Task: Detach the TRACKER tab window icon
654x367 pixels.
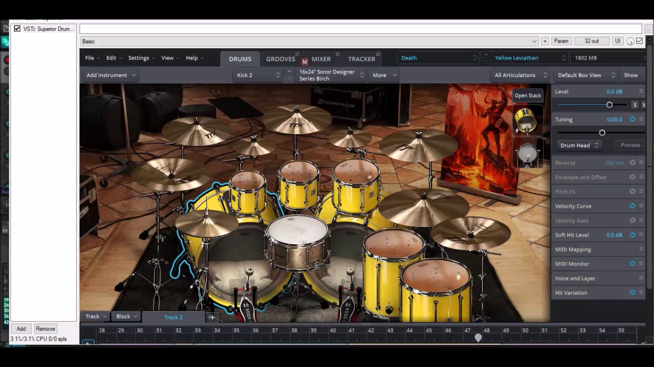Action: click(379, 54)
